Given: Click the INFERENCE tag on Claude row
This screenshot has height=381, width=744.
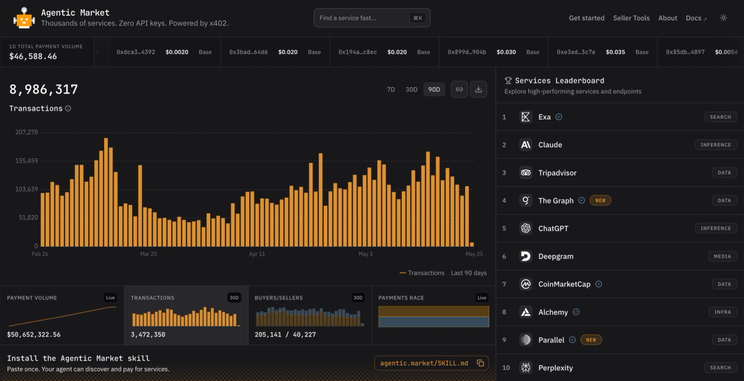Looking at the screenshot, I should 716,145.
